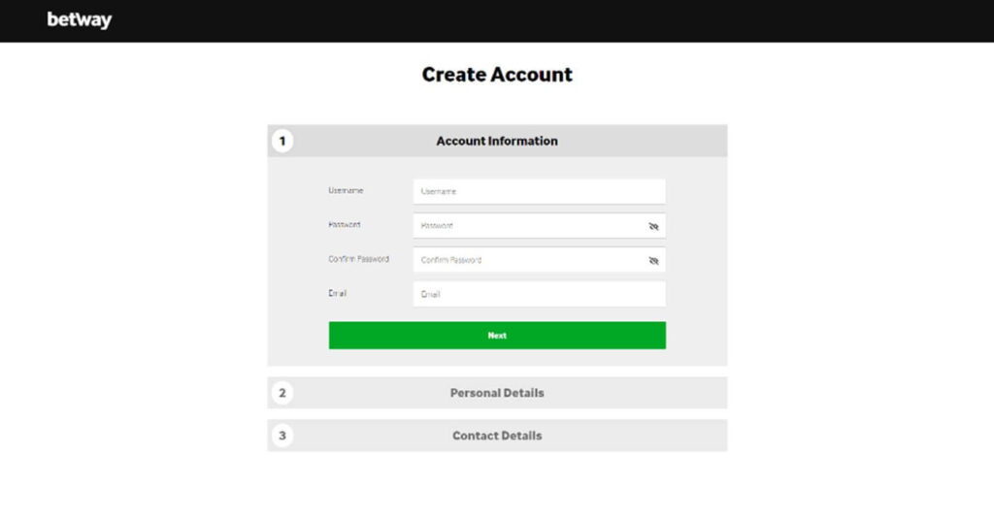The image size is (994, 518).
Task: Toggle confirm password visibility eye icon
Action: (x=653, y=260)
